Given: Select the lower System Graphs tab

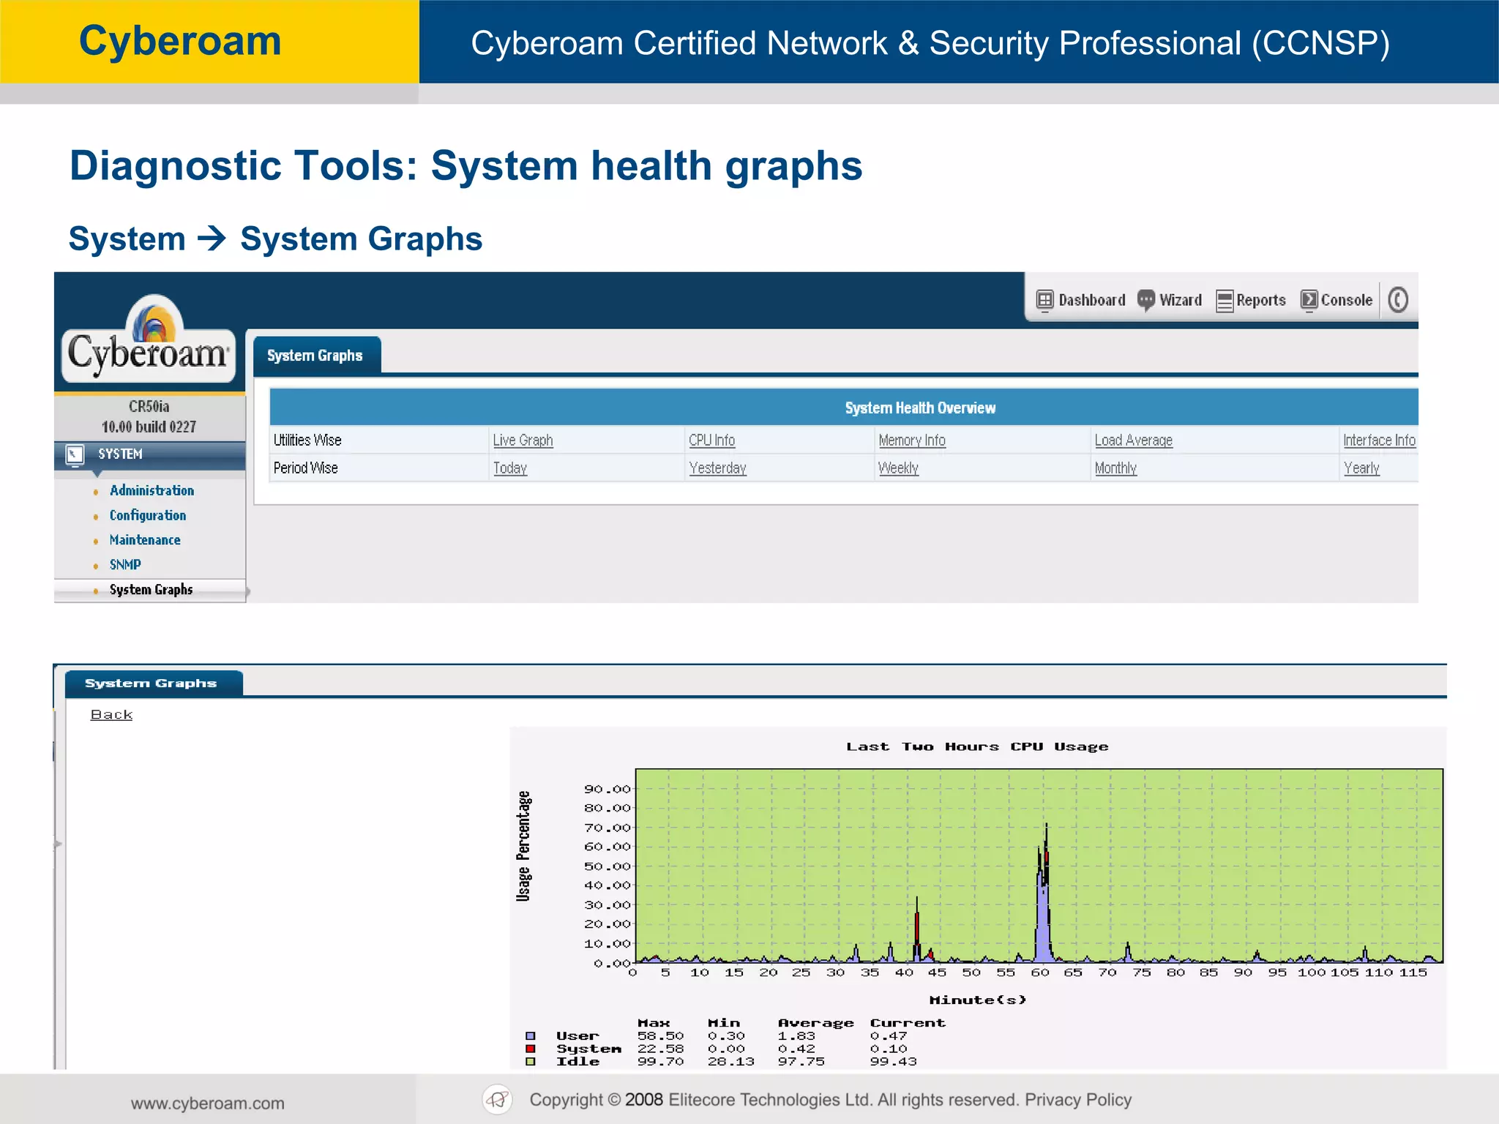Looking at the screenshot, I should [x=152, y=683].
